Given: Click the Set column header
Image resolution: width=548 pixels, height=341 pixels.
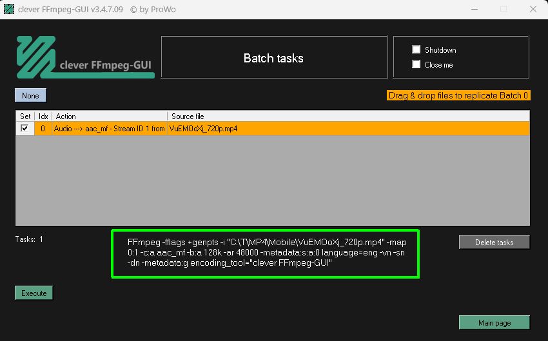Looking at the screenshot, I should [x=25, y=116].
